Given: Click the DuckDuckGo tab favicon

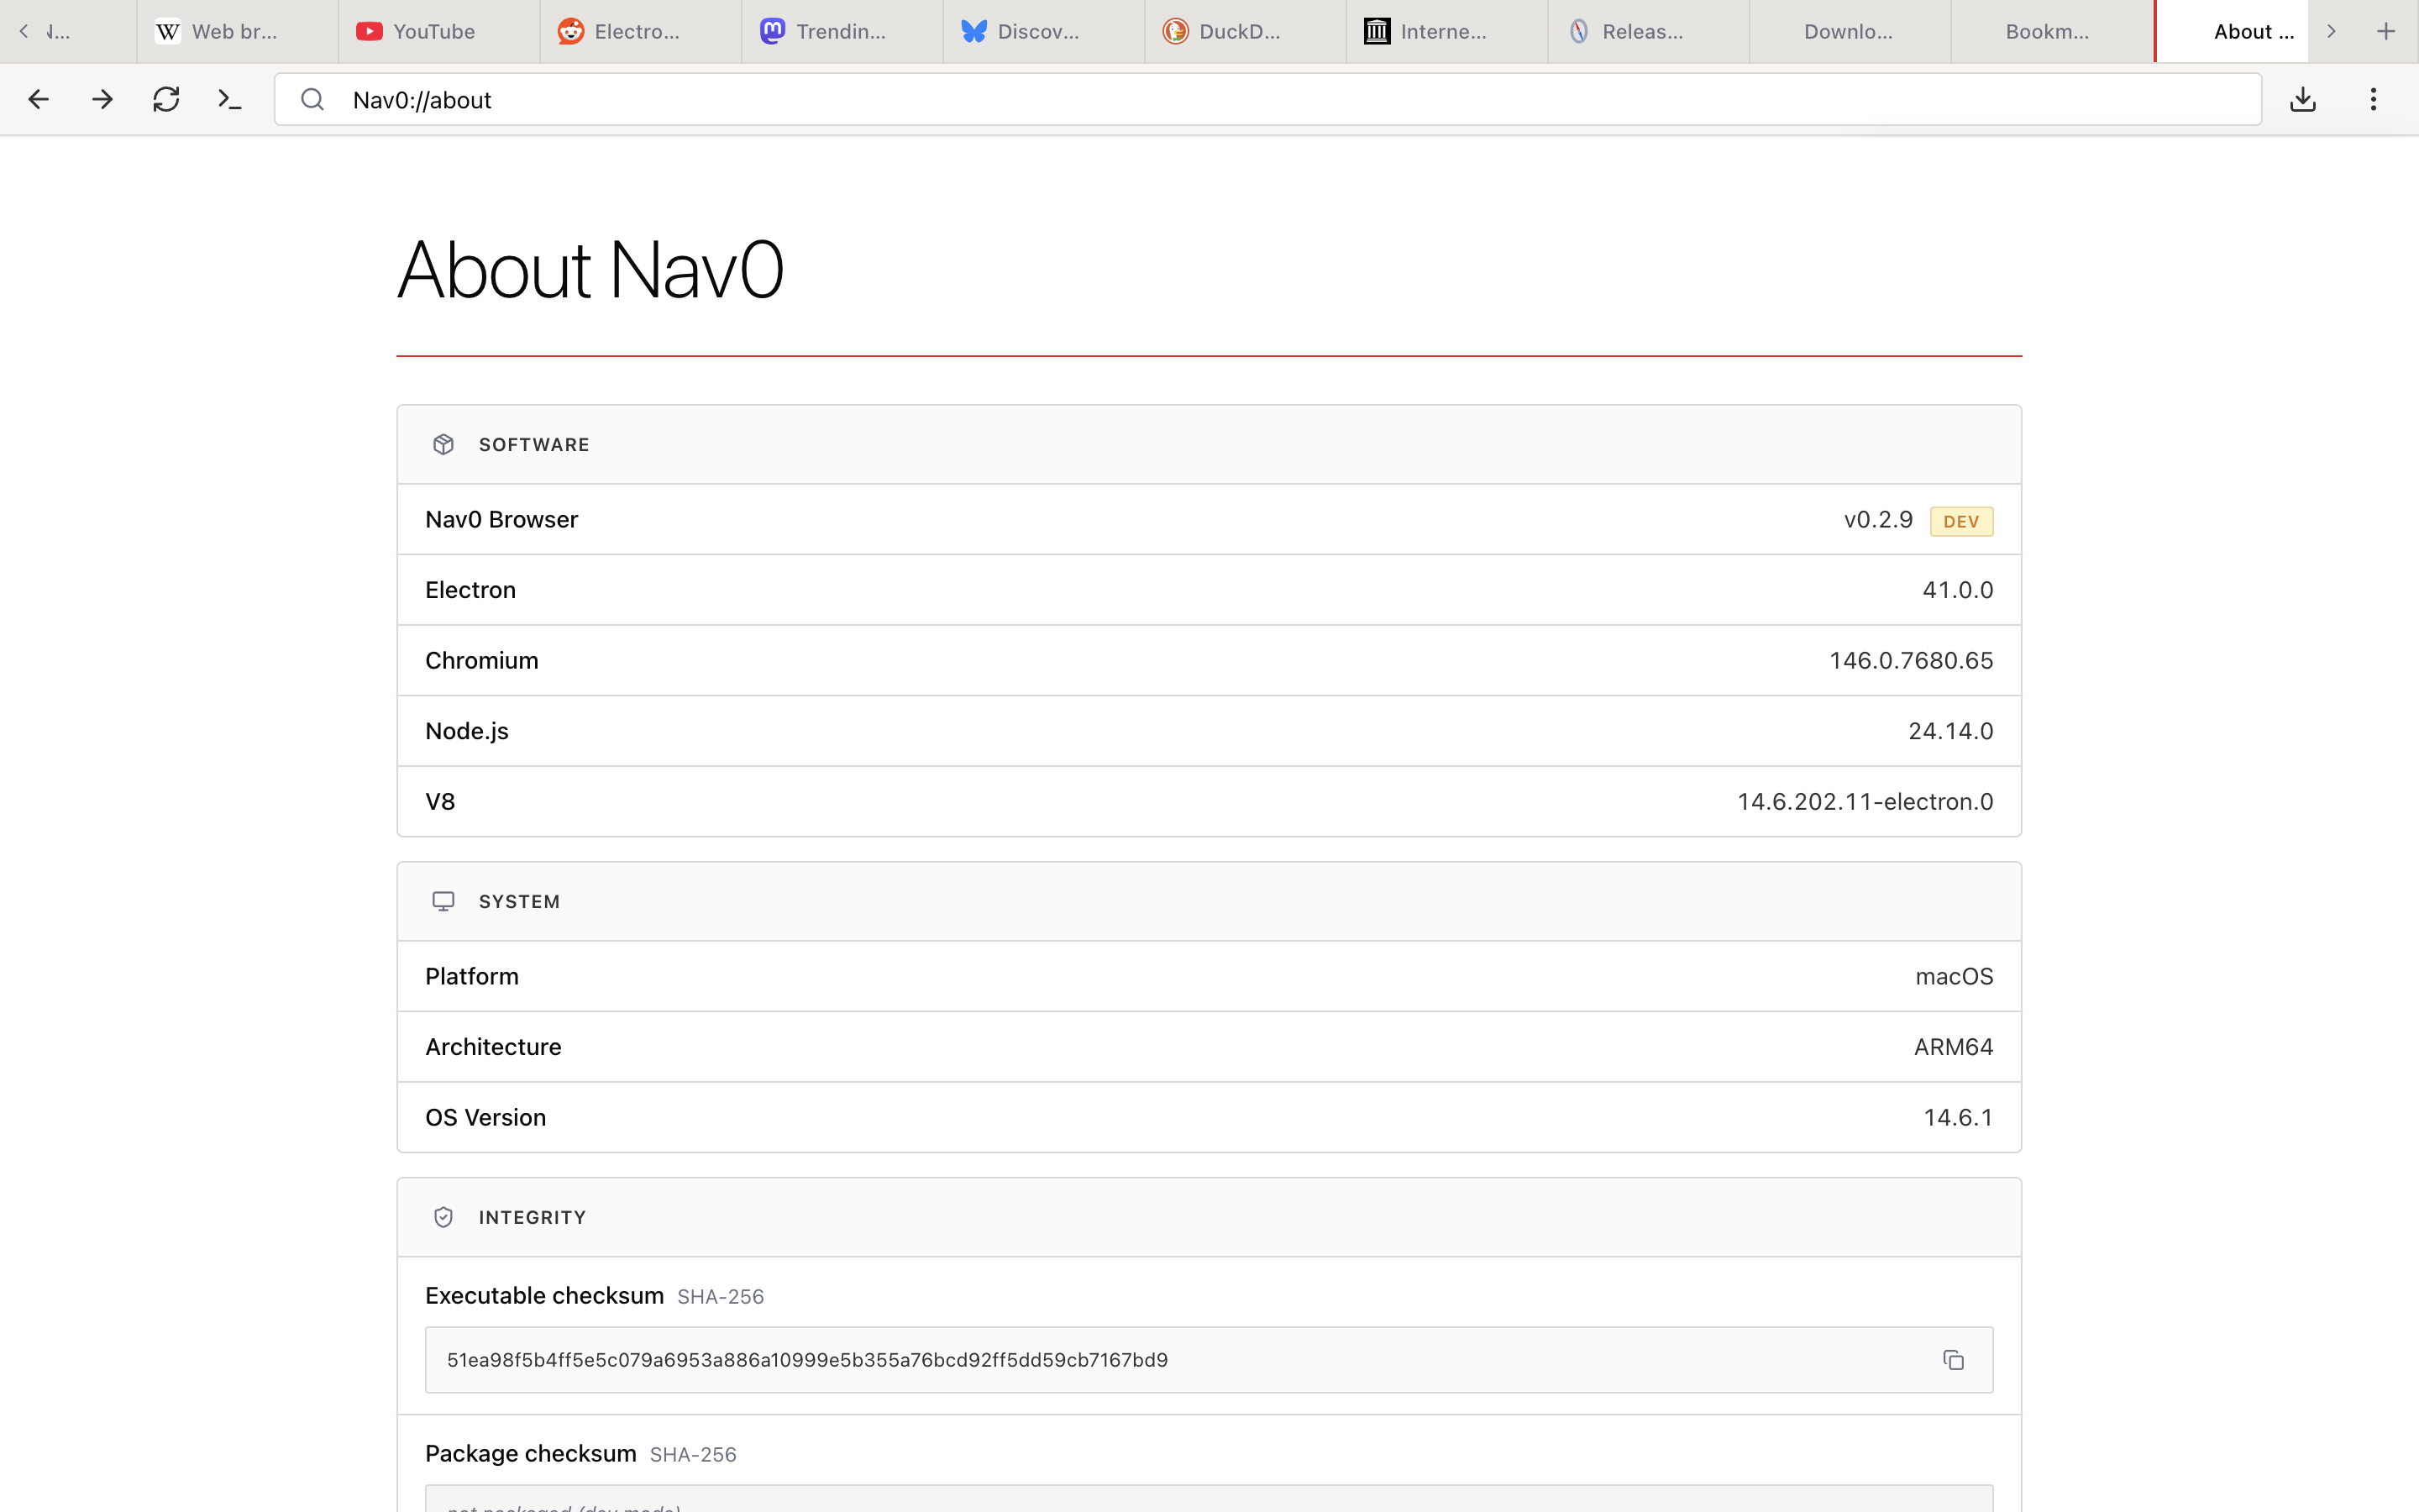Looking at the screenshot, I should [x=1176, y=31].
